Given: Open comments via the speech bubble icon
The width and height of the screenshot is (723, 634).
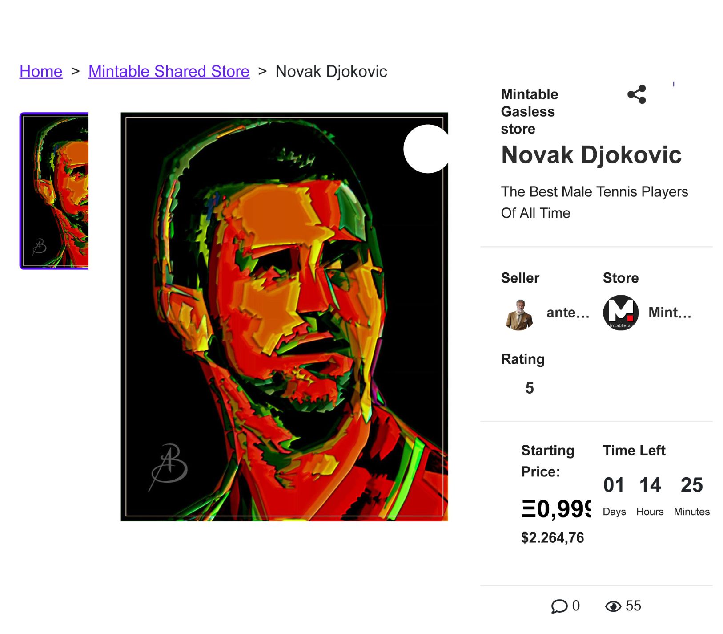Looking at the screenshot, I should 559,606.
